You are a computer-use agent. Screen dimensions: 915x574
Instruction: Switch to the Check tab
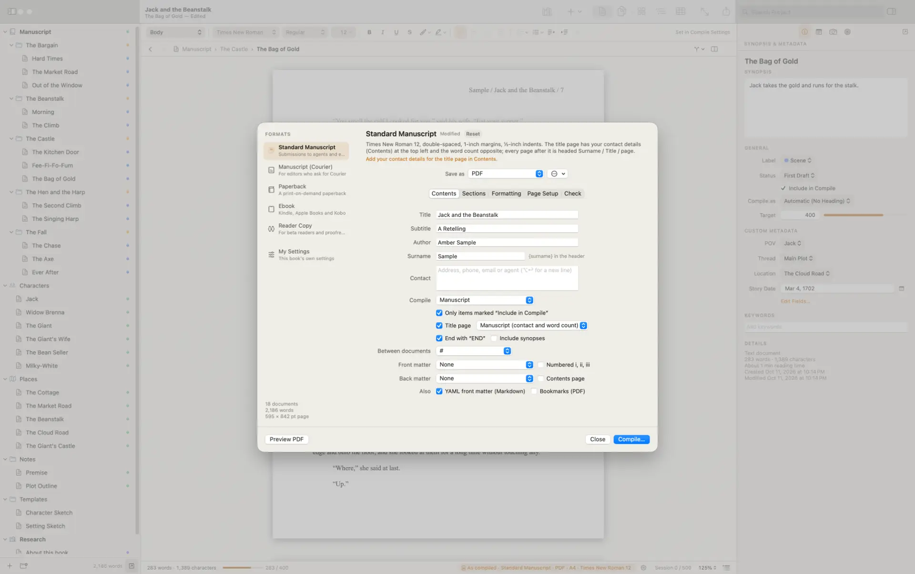[x=572, y=194]
